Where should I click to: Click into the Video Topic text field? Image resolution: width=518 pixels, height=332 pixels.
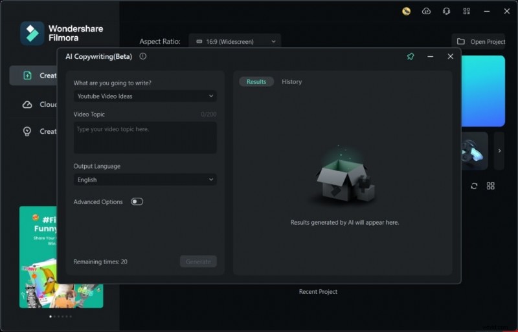[145, 138]
